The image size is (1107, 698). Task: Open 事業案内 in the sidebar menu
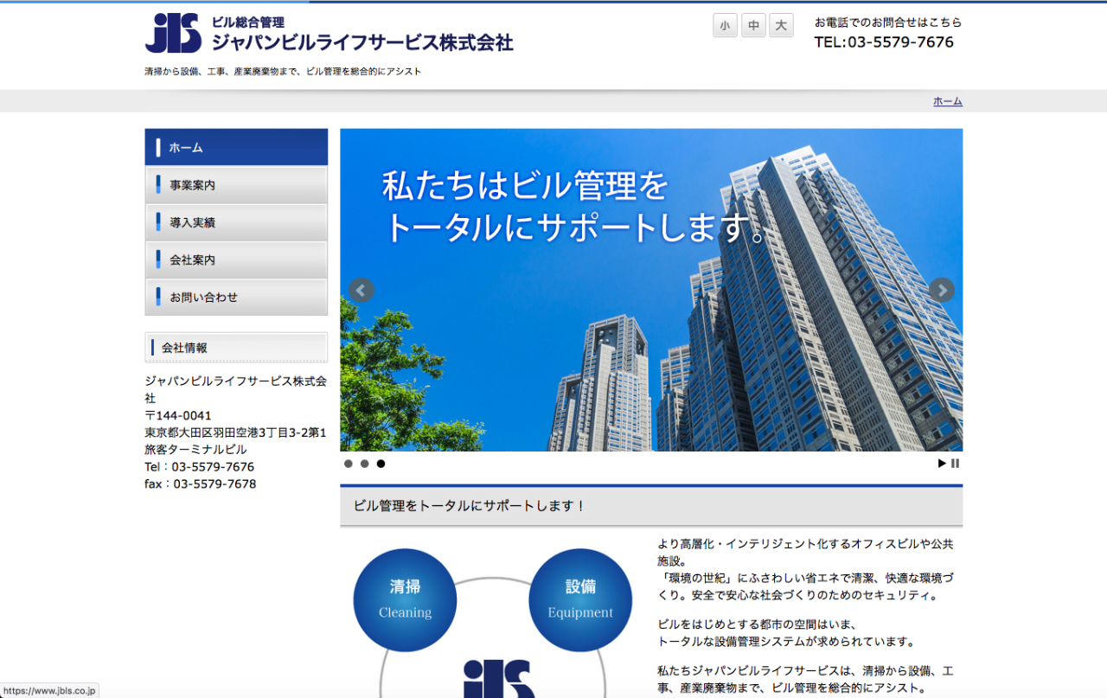click(236, 185)
